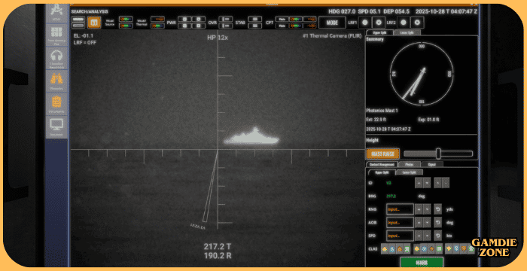Select last green icon in last CLAS group

coord(471,249)
